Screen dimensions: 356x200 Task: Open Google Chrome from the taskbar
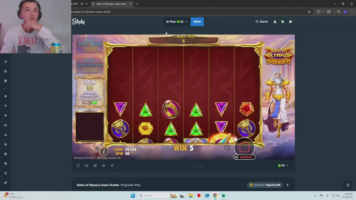coord(215,196)
